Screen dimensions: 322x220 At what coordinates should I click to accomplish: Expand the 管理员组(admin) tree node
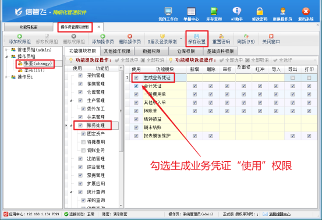(x=6, y=49)
